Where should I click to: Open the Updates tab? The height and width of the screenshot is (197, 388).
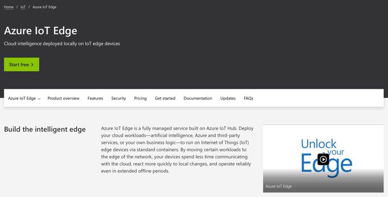click(228, 98)
